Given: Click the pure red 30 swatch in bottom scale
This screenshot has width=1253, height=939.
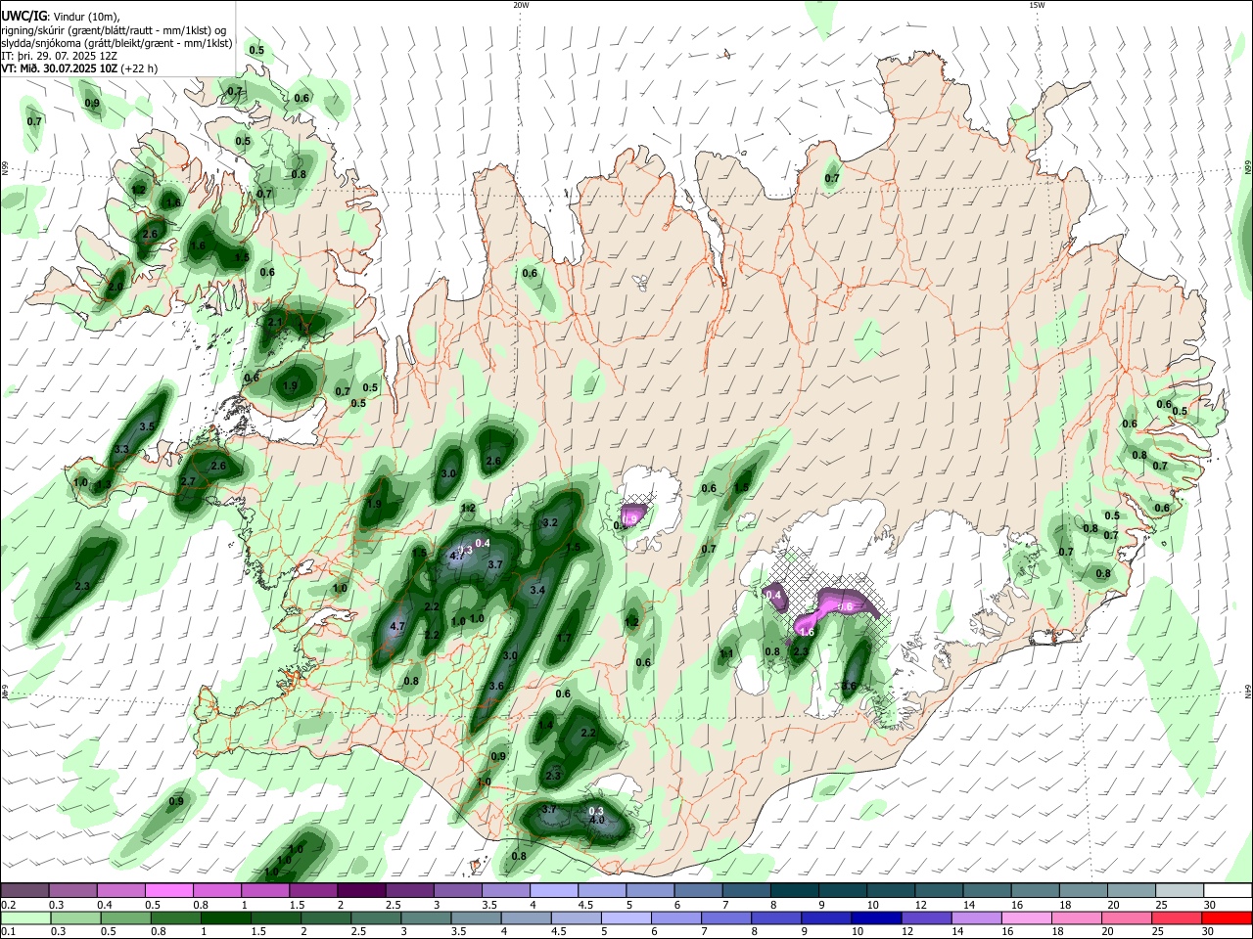Looking at the screenshot, I should tap(1228, 917).
